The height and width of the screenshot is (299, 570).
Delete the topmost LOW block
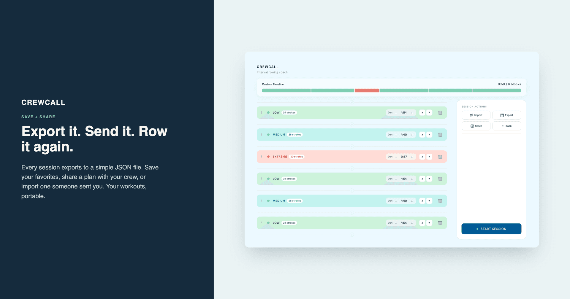tap(440, 113)
